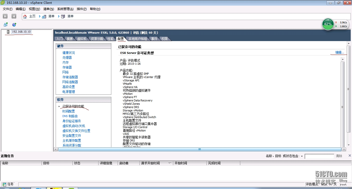Open the 系统管理 menu
Viewport: 352px width, 189px height.
[x=65, y=9]
